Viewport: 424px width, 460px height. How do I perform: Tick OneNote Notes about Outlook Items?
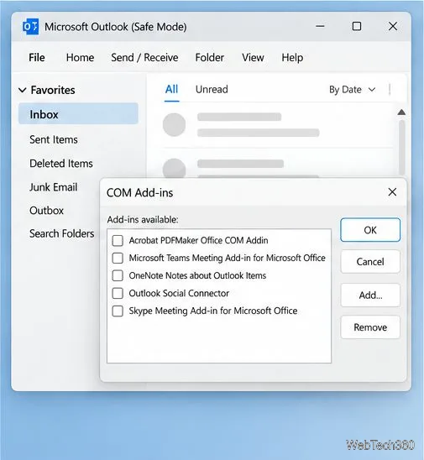[118, 275]
